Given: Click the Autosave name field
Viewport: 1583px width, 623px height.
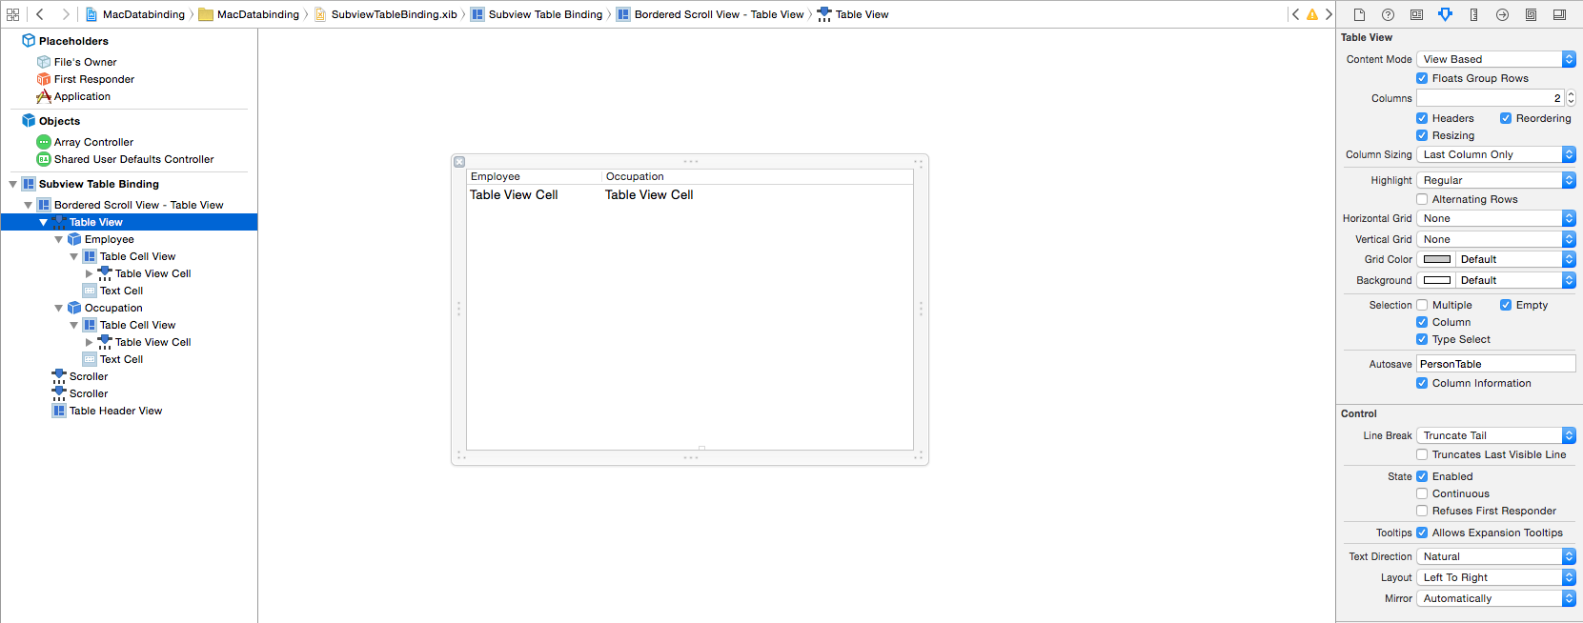Looking at the screenshot, I should [x=1496, y=364].
